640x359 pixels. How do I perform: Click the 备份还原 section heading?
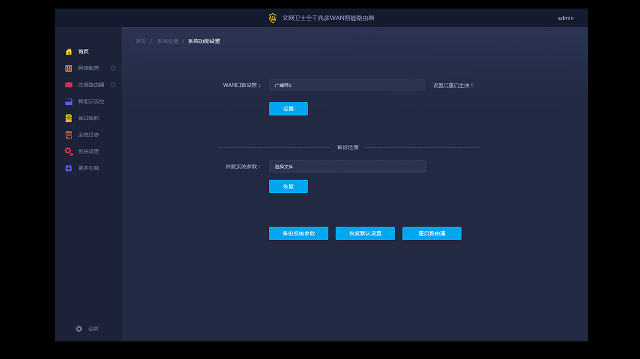click(x=348, y=148)
